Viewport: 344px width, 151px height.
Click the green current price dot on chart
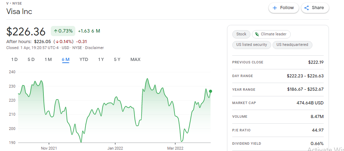click(x=211, y=91)
